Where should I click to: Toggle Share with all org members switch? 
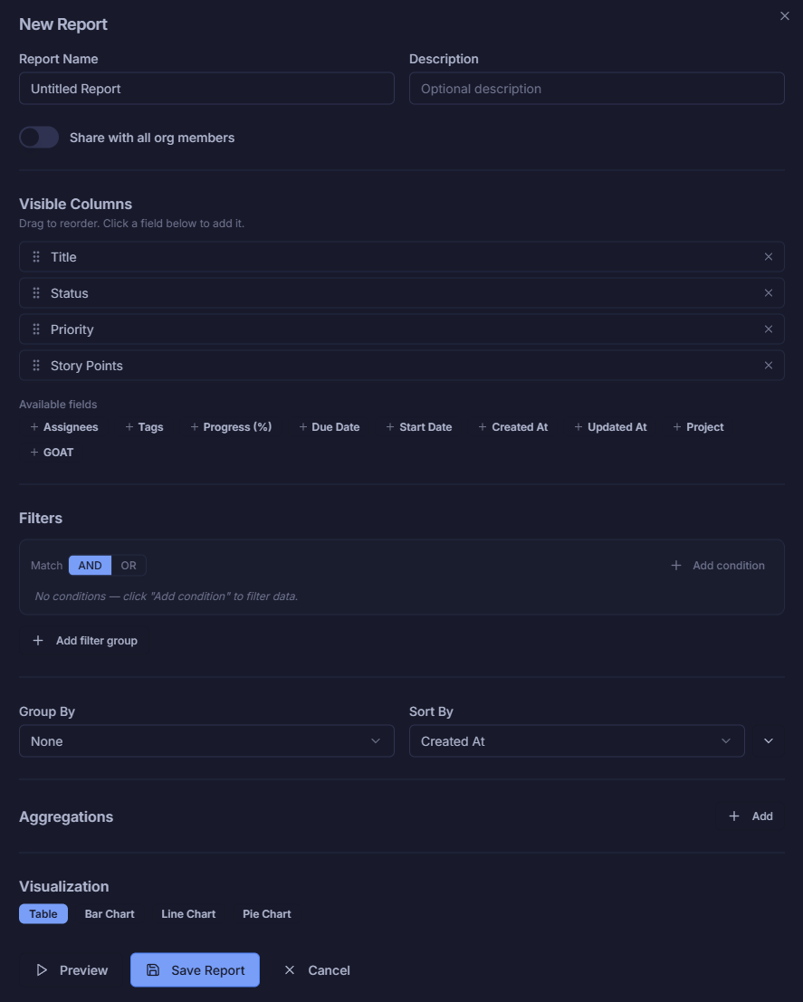[39, 138]
